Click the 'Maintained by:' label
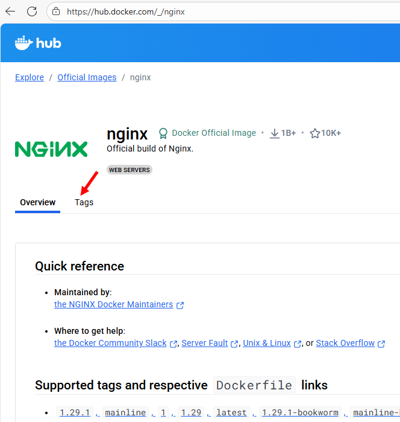This screenshot has width=400, height=422. (x=83, y=292)
